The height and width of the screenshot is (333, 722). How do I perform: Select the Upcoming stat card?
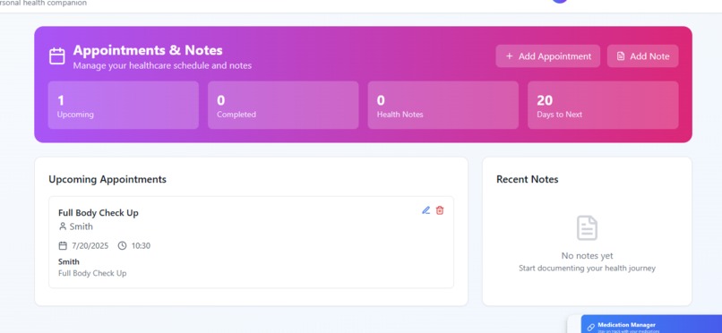pyautogui.click(x=124, y=105)
